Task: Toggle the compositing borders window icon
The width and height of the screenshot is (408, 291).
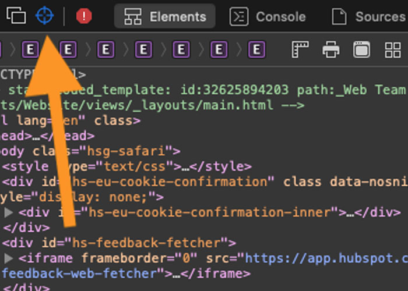Action: (362, 49)
